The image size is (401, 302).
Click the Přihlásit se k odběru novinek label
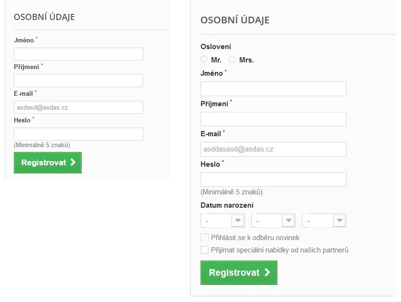click(x=255, y=237)
